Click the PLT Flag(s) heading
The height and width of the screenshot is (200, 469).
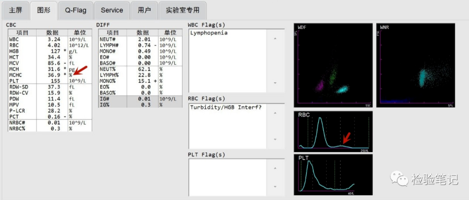click(206, 155)
